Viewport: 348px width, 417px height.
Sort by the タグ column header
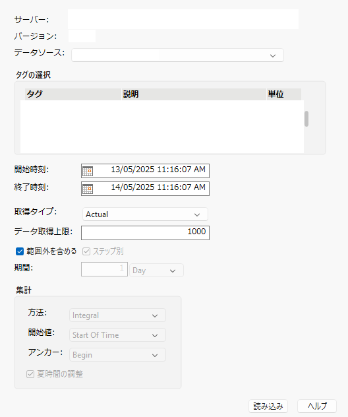point(73,94)
